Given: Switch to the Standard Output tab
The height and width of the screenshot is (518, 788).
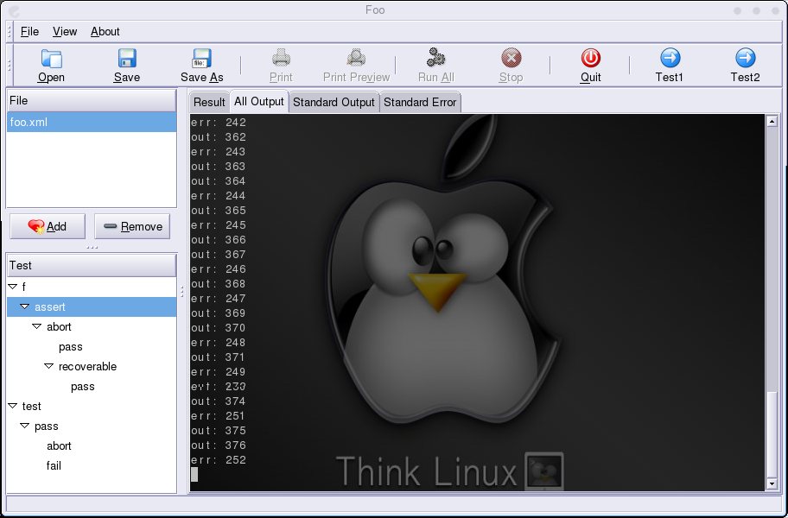Looking at the screenshot, I should click(334, 103).
